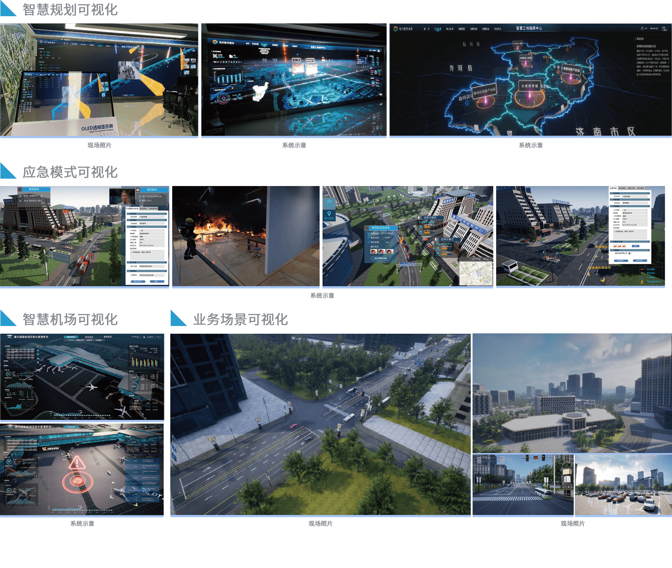Image resolution: width=672 pixels, height=568 pixels.
Task: Click the eye icon in emergency map sidebar
Action: click(329, 201)
